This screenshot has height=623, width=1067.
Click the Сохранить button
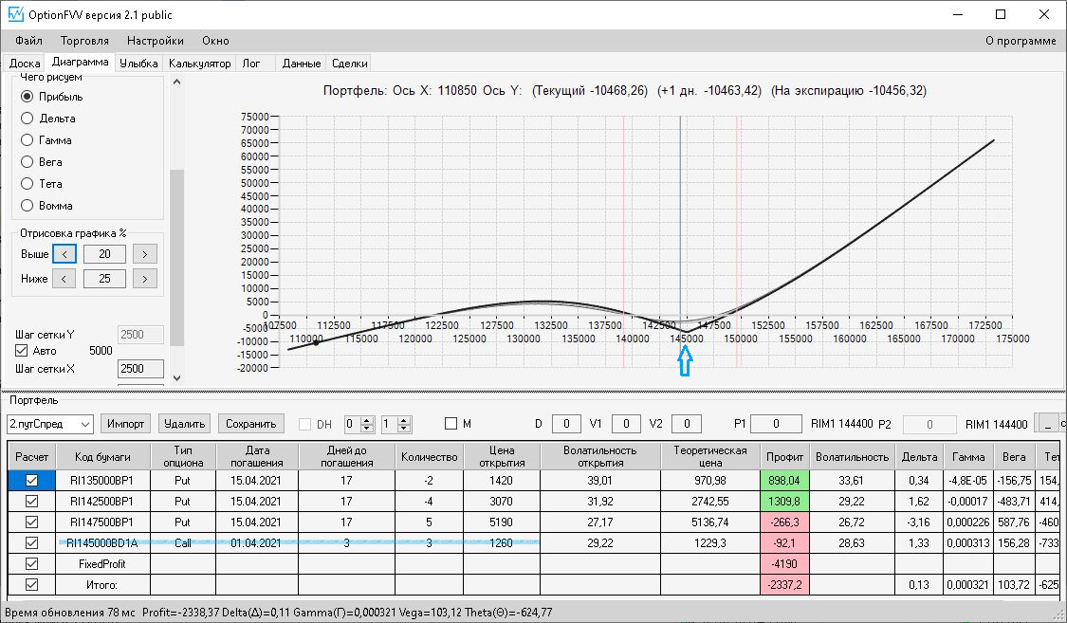pos(251,424)
